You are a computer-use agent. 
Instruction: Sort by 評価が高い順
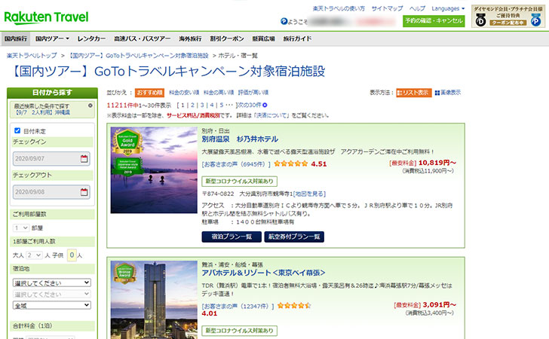(x=253, y=93)
